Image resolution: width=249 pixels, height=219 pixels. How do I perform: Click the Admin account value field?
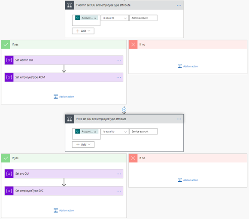point(143,18)
